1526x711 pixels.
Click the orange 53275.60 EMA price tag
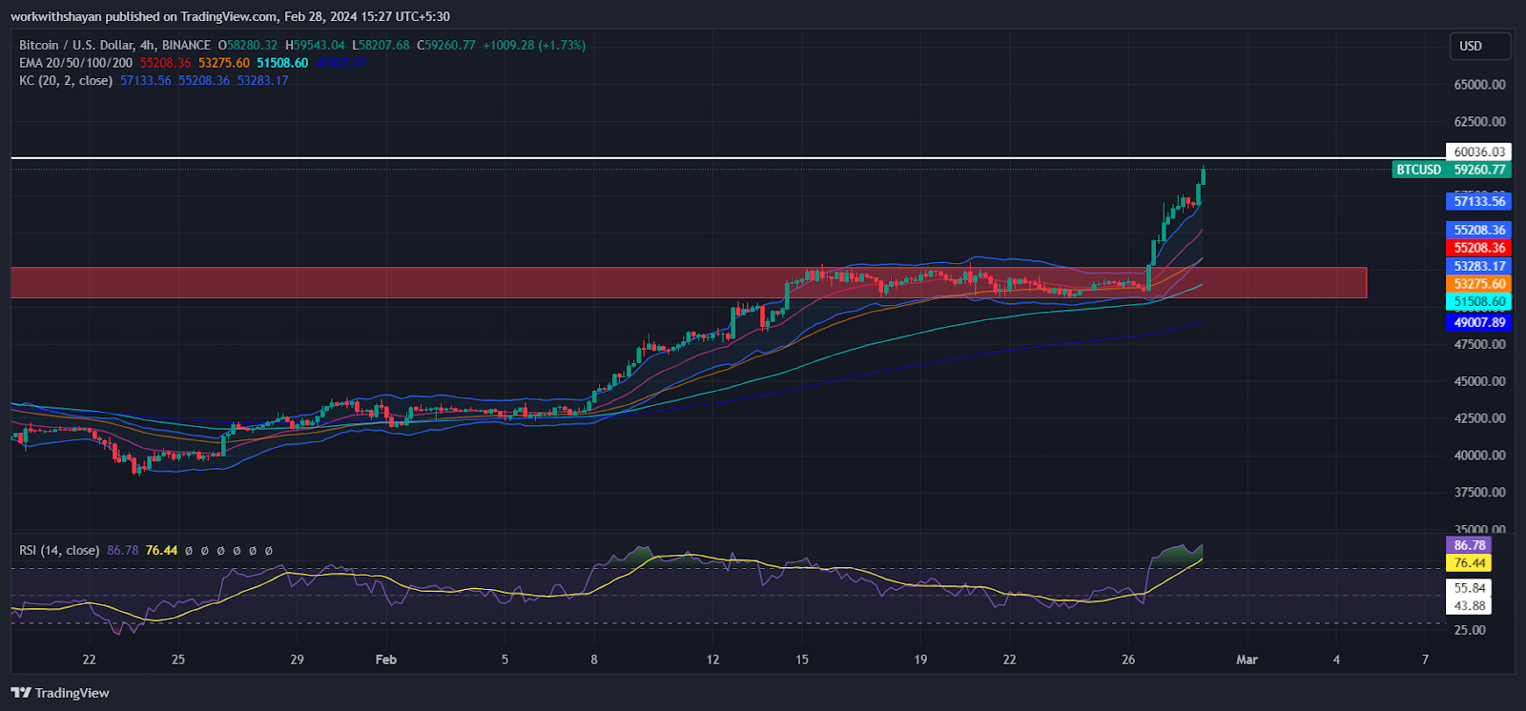tap(1478, 284)
